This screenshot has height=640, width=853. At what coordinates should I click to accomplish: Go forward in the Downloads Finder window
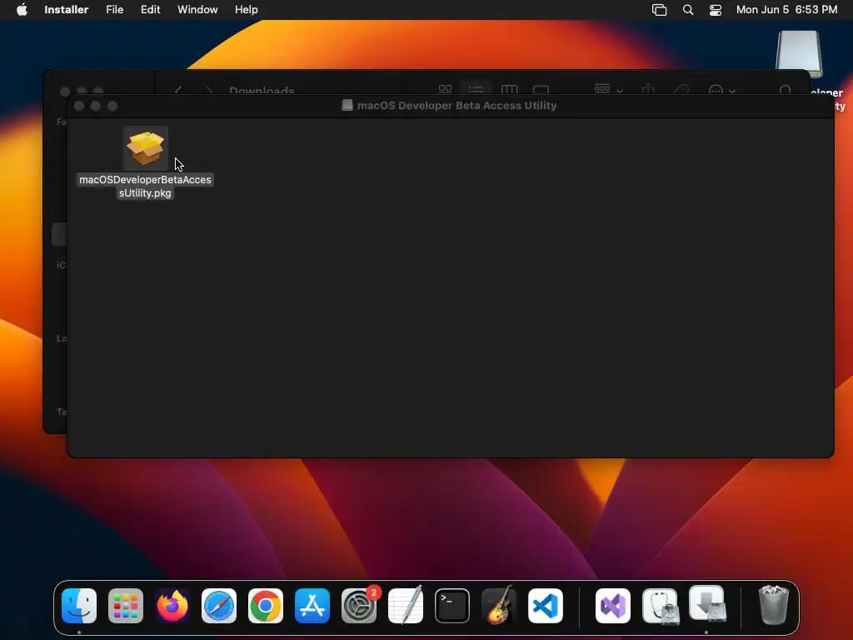click(x=209, y=90)
